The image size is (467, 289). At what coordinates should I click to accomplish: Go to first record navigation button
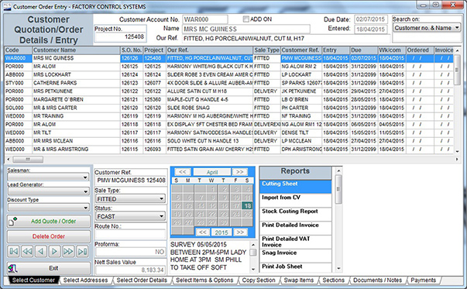coord(14,252)
